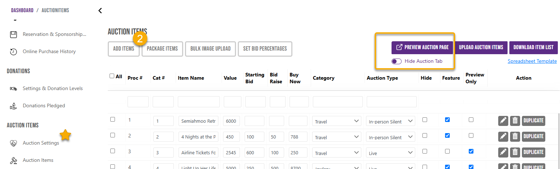Image resolution: width=560 pixels, height=169 pixels.
Task: Open Live auction type dropdown, item 3
Action: [x=391, y=153]
